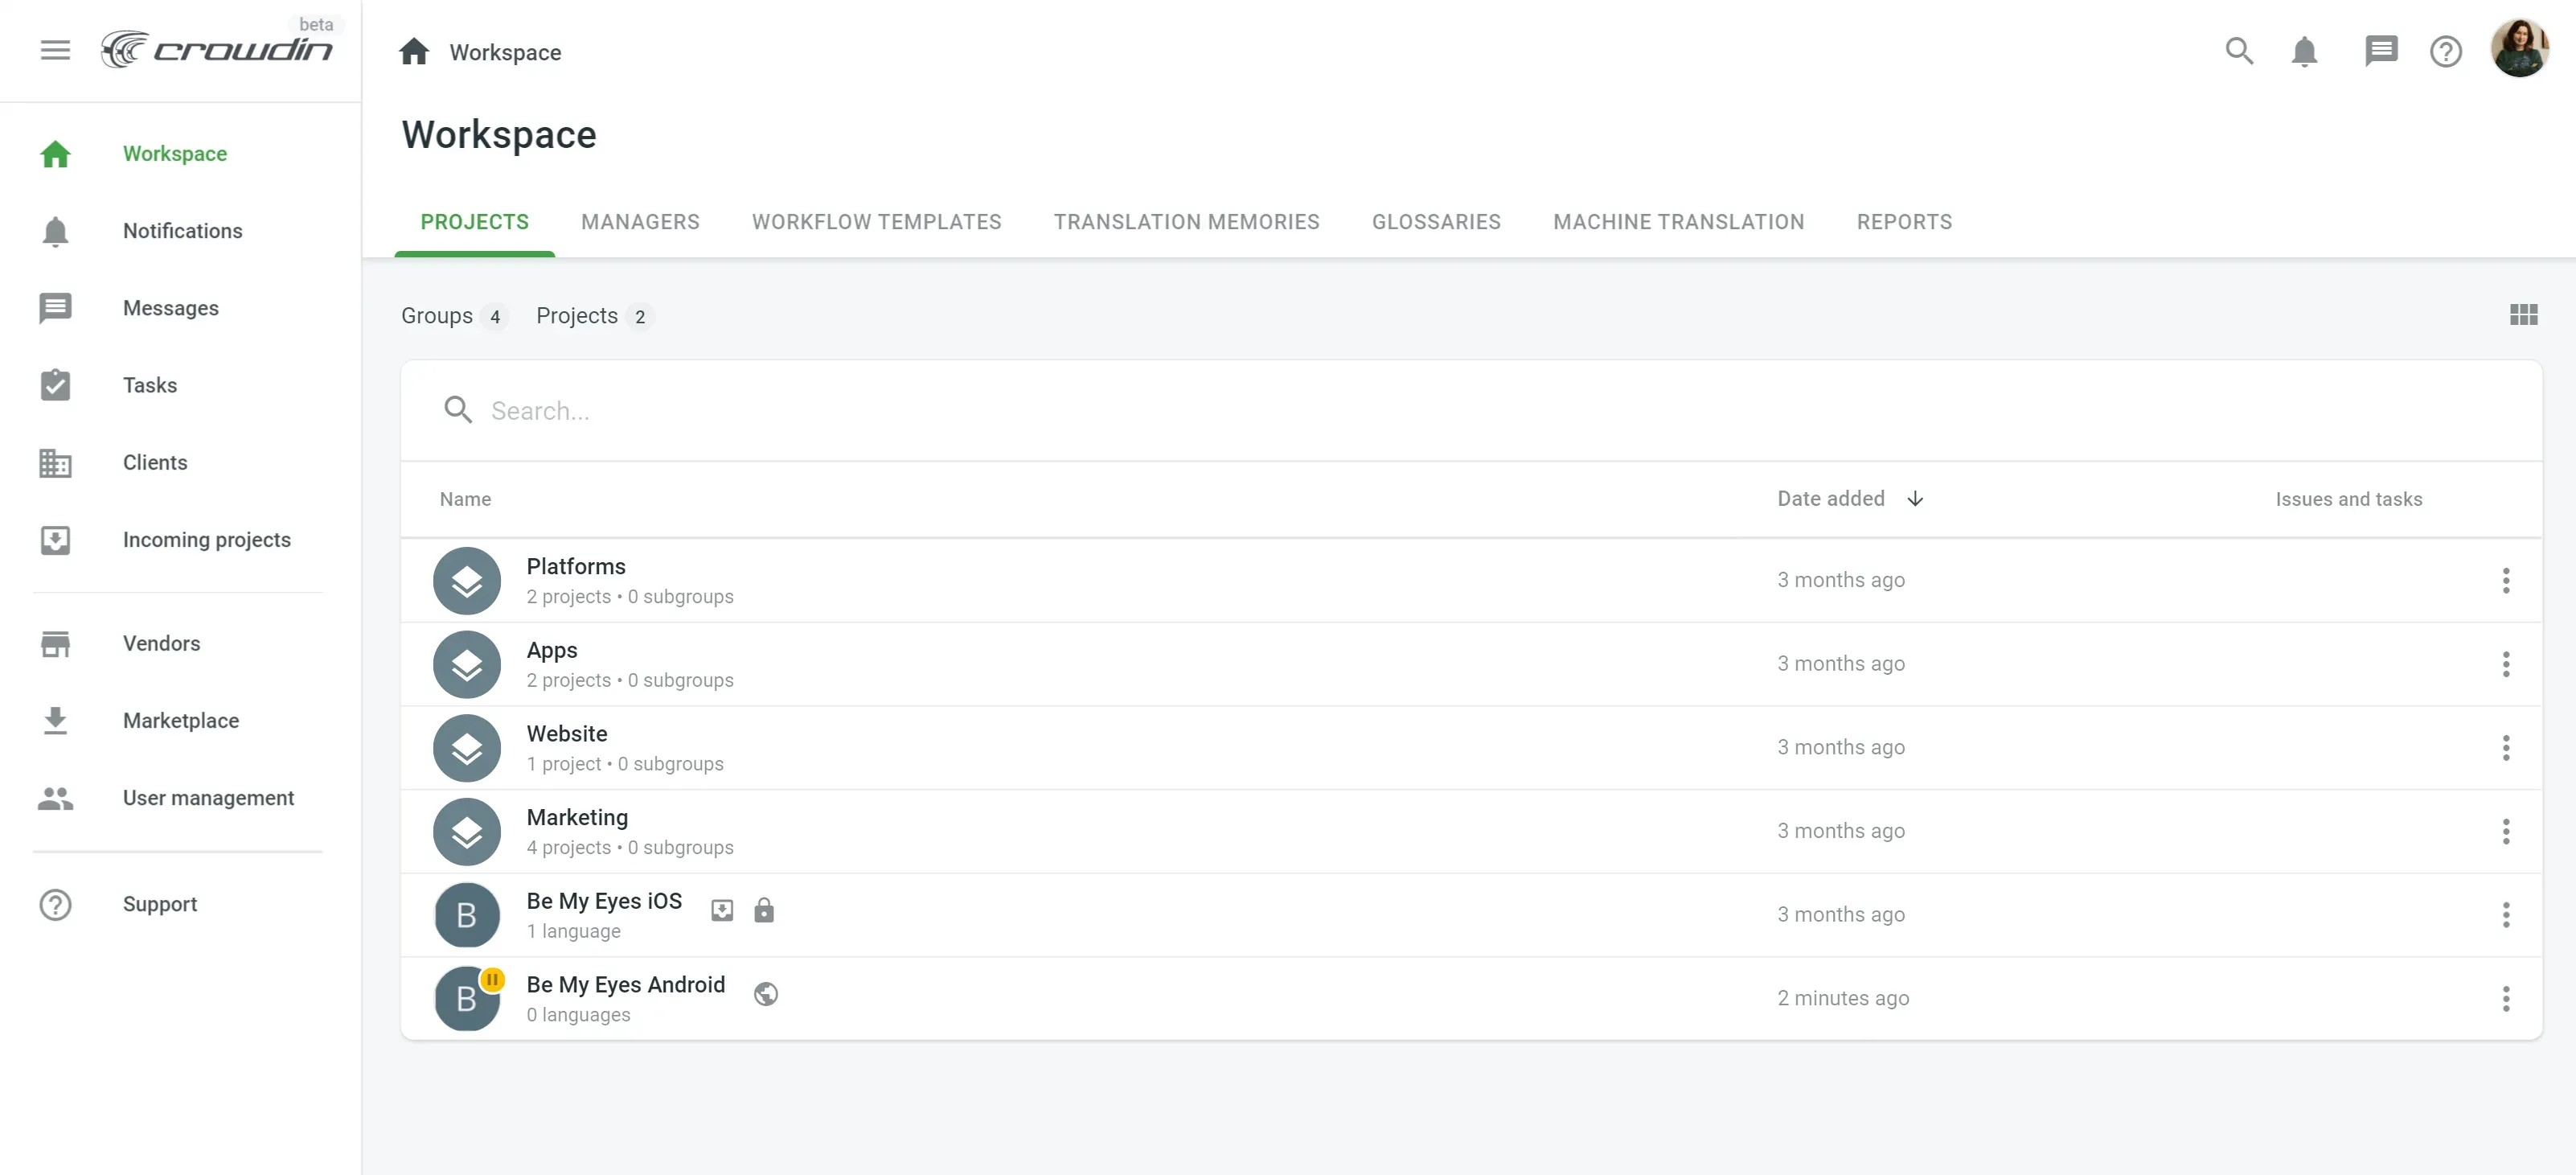Open the three-dot menu for Be My Eyes Android
The width and height of the screenshot is (2576, 1175).
[2505, 998]
